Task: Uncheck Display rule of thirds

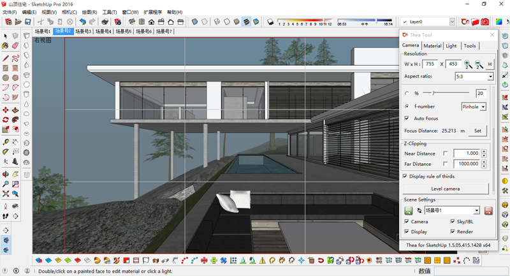Action: click(x=405, y=177)
